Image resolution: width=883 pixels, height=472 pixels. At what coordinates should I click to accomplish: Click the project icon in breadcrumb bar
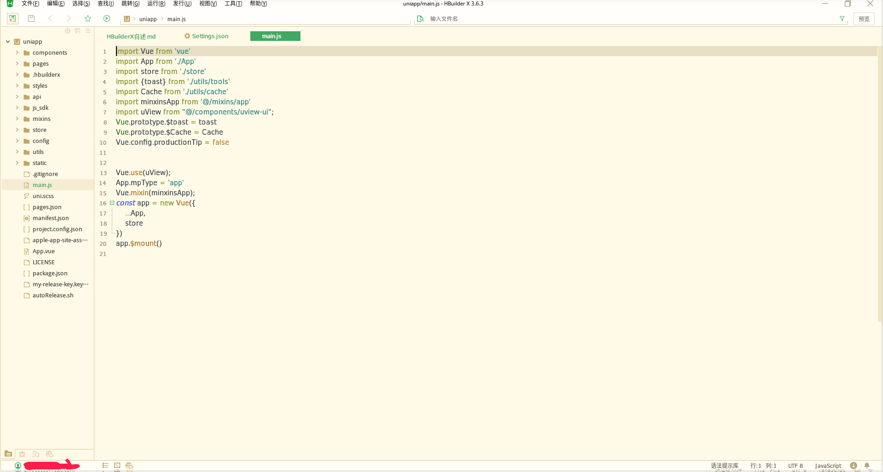(x=127, y=19)
